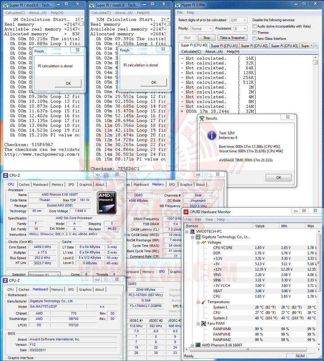
Task: Open the CPU-Z Processor #1 selection dropdown
Action: (45, 274)
